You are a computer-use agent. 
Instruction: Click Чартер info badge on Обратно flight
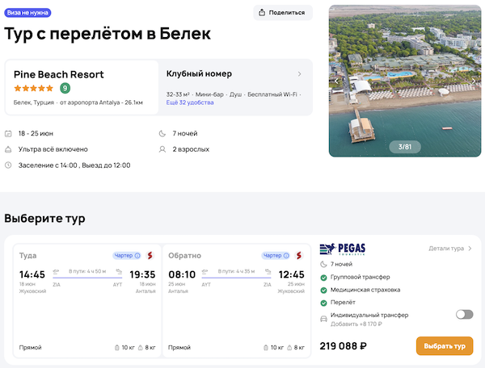[x=276, y=256]
